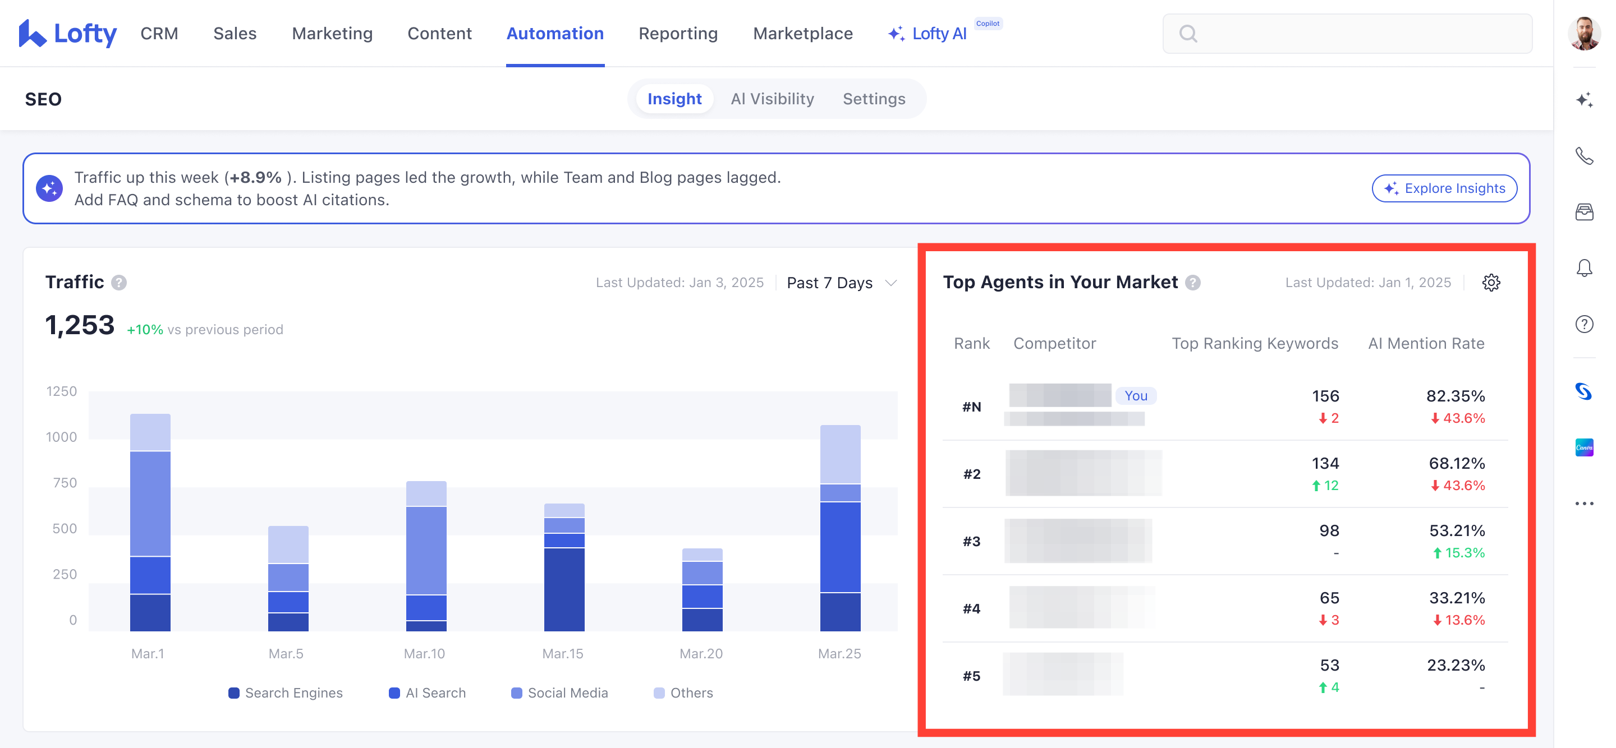Click the sparkle AI icon in right sidebar
Viewport: 1616px width, 748px height.
pos(1584,100)
